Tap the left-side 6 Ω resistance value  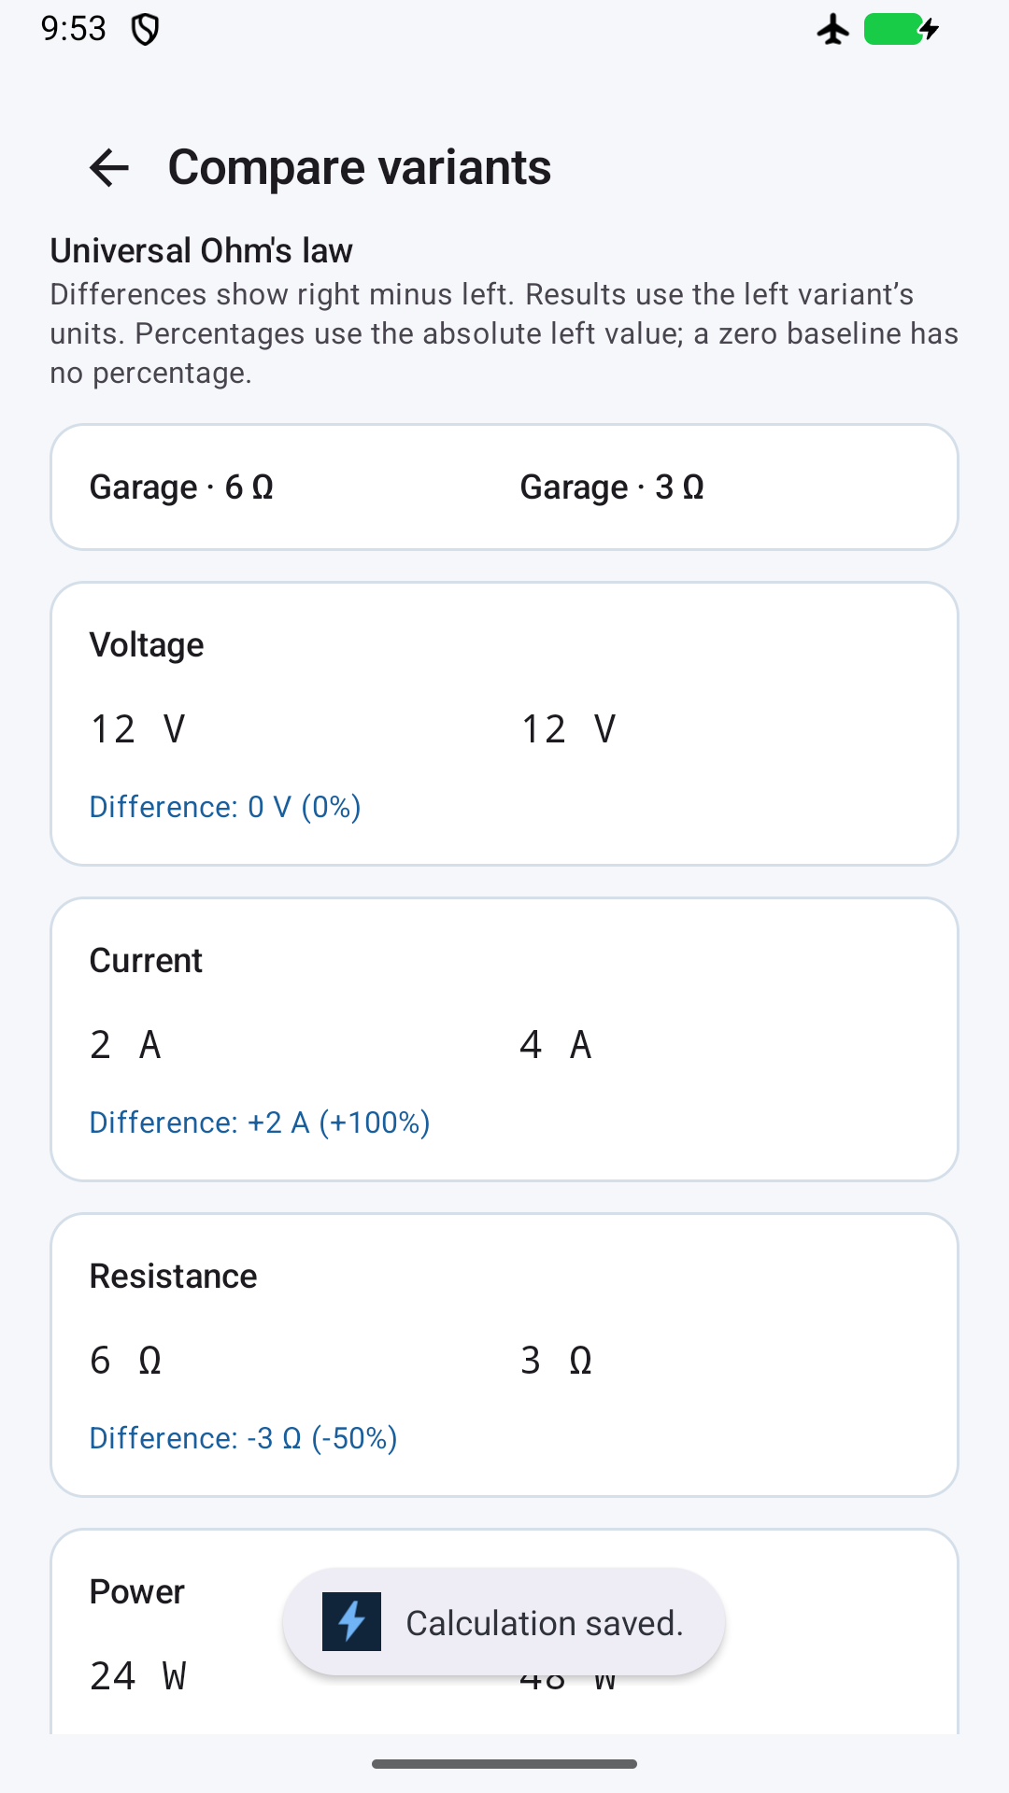[x=125, y=1361]
